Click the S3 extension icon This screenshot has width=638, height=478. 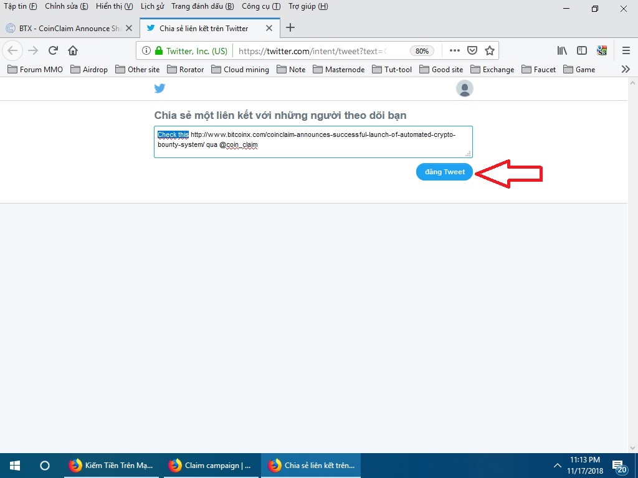(602, 50)
